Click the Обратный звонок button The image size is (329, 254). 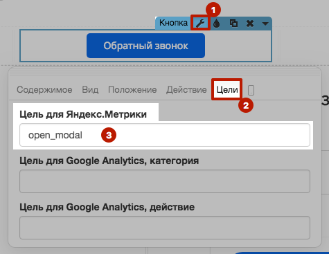[x=145, y=46]
